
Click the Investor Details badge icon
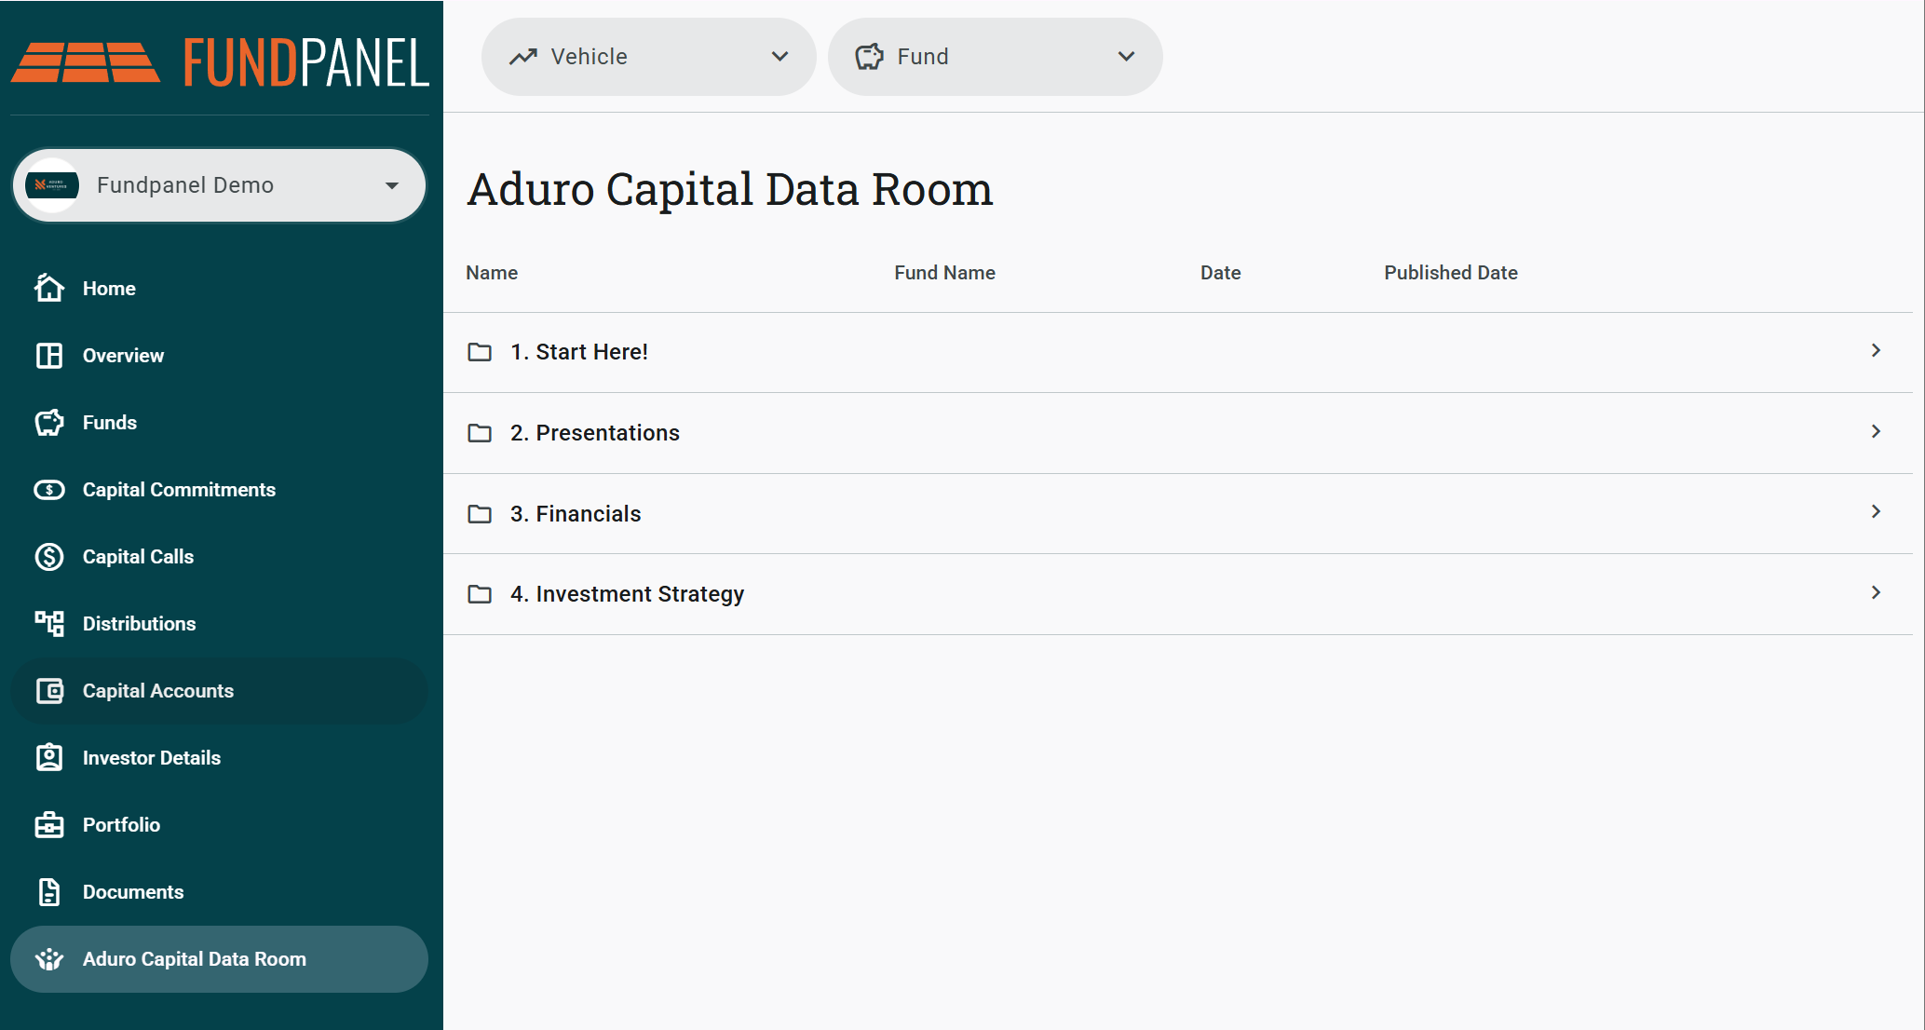[x=49, y=757]
